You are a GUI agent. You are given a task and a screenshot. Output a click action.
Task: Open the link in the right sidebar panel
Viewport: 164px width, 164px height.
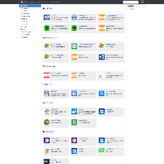tap(132, 9)
